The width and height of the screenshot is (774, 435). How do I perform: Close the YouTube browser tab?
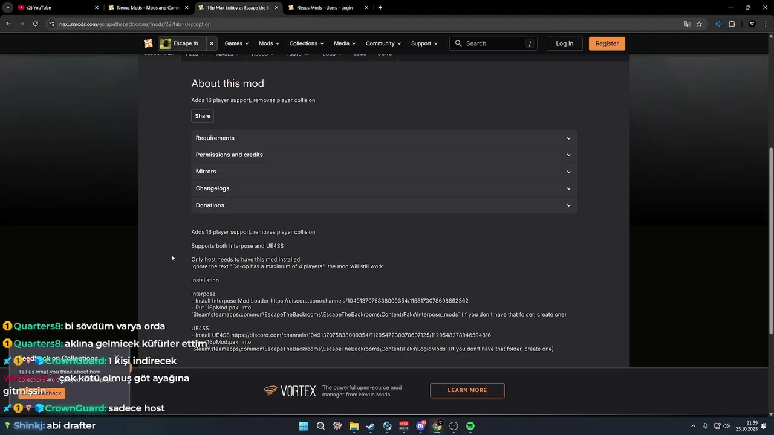(x=97, y=8)
